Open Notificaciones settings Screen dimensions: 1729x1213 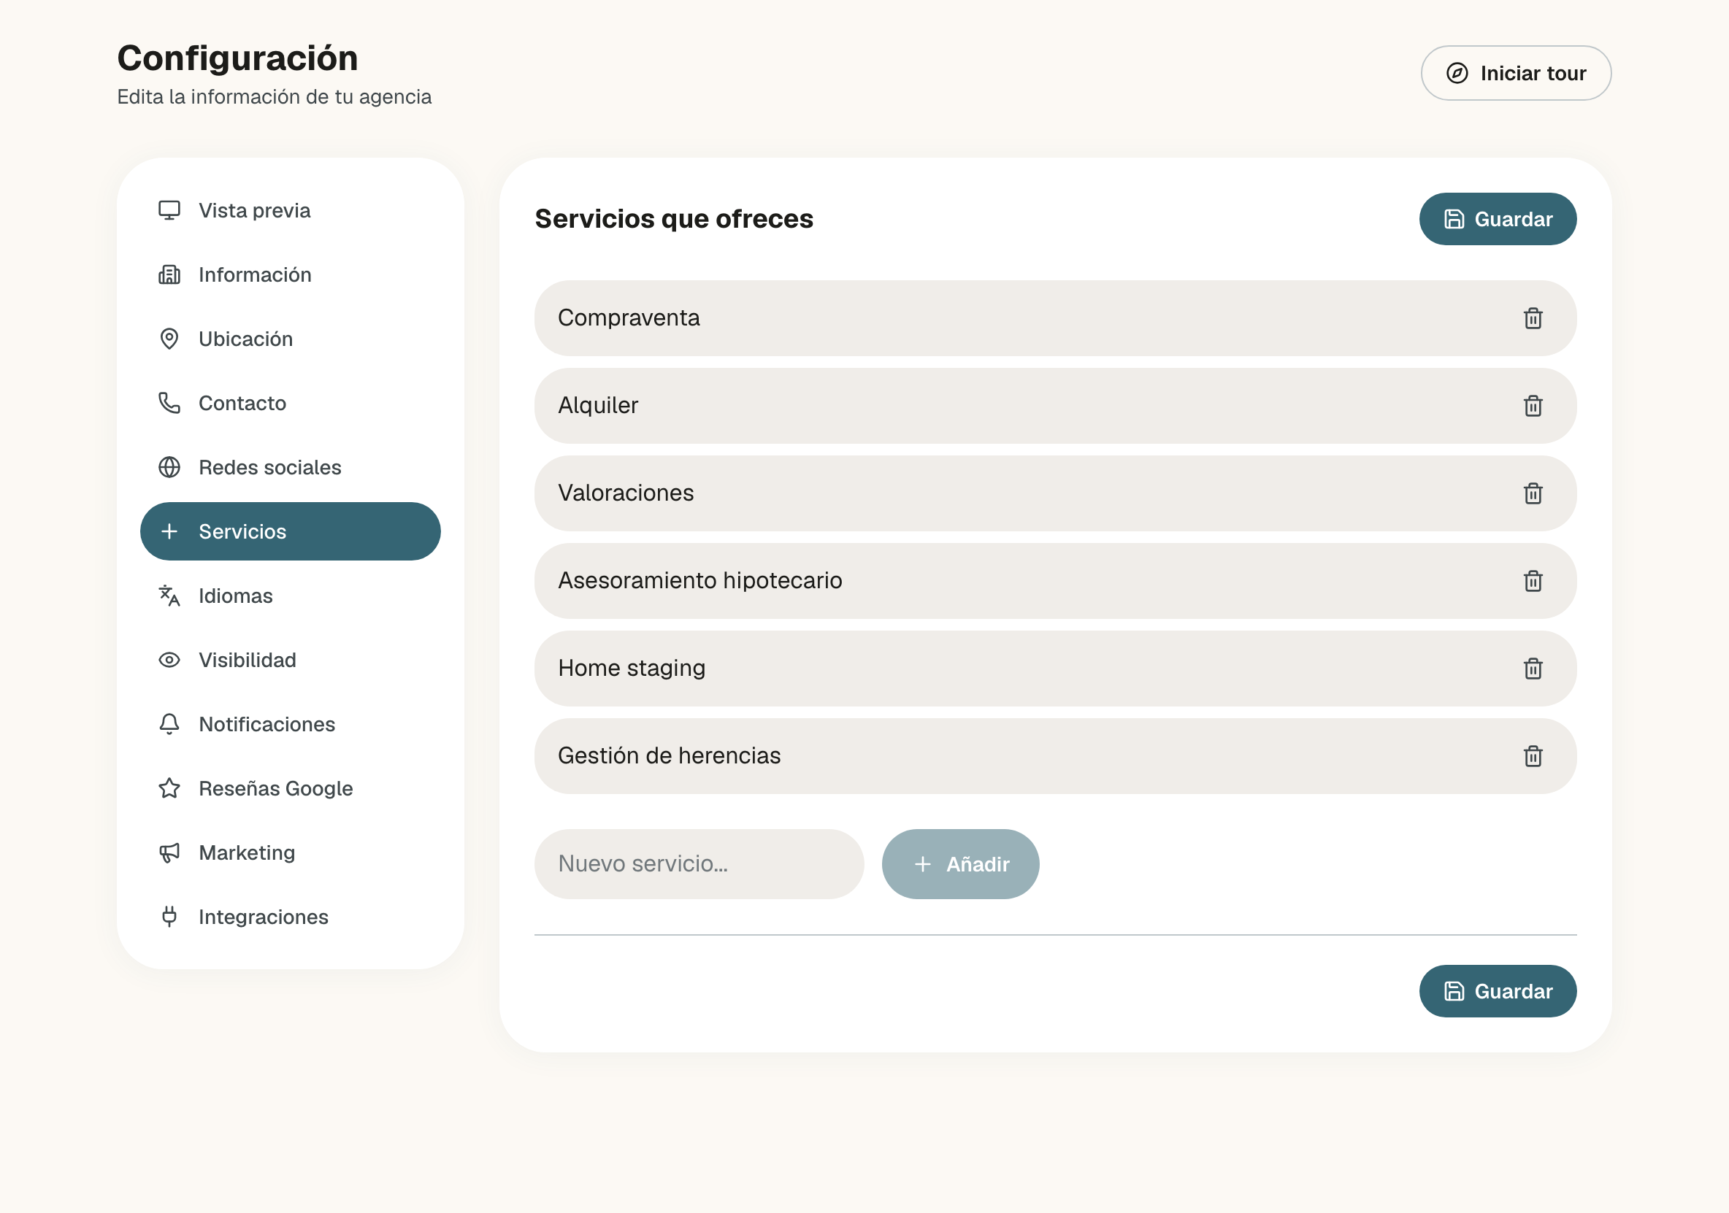290,724
